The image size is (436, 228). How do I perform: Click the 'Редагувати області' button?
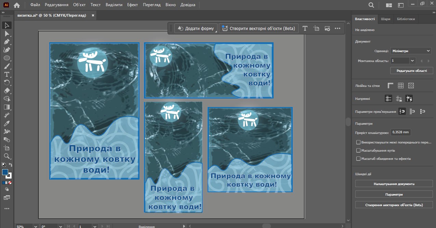[x=411, y=71]
